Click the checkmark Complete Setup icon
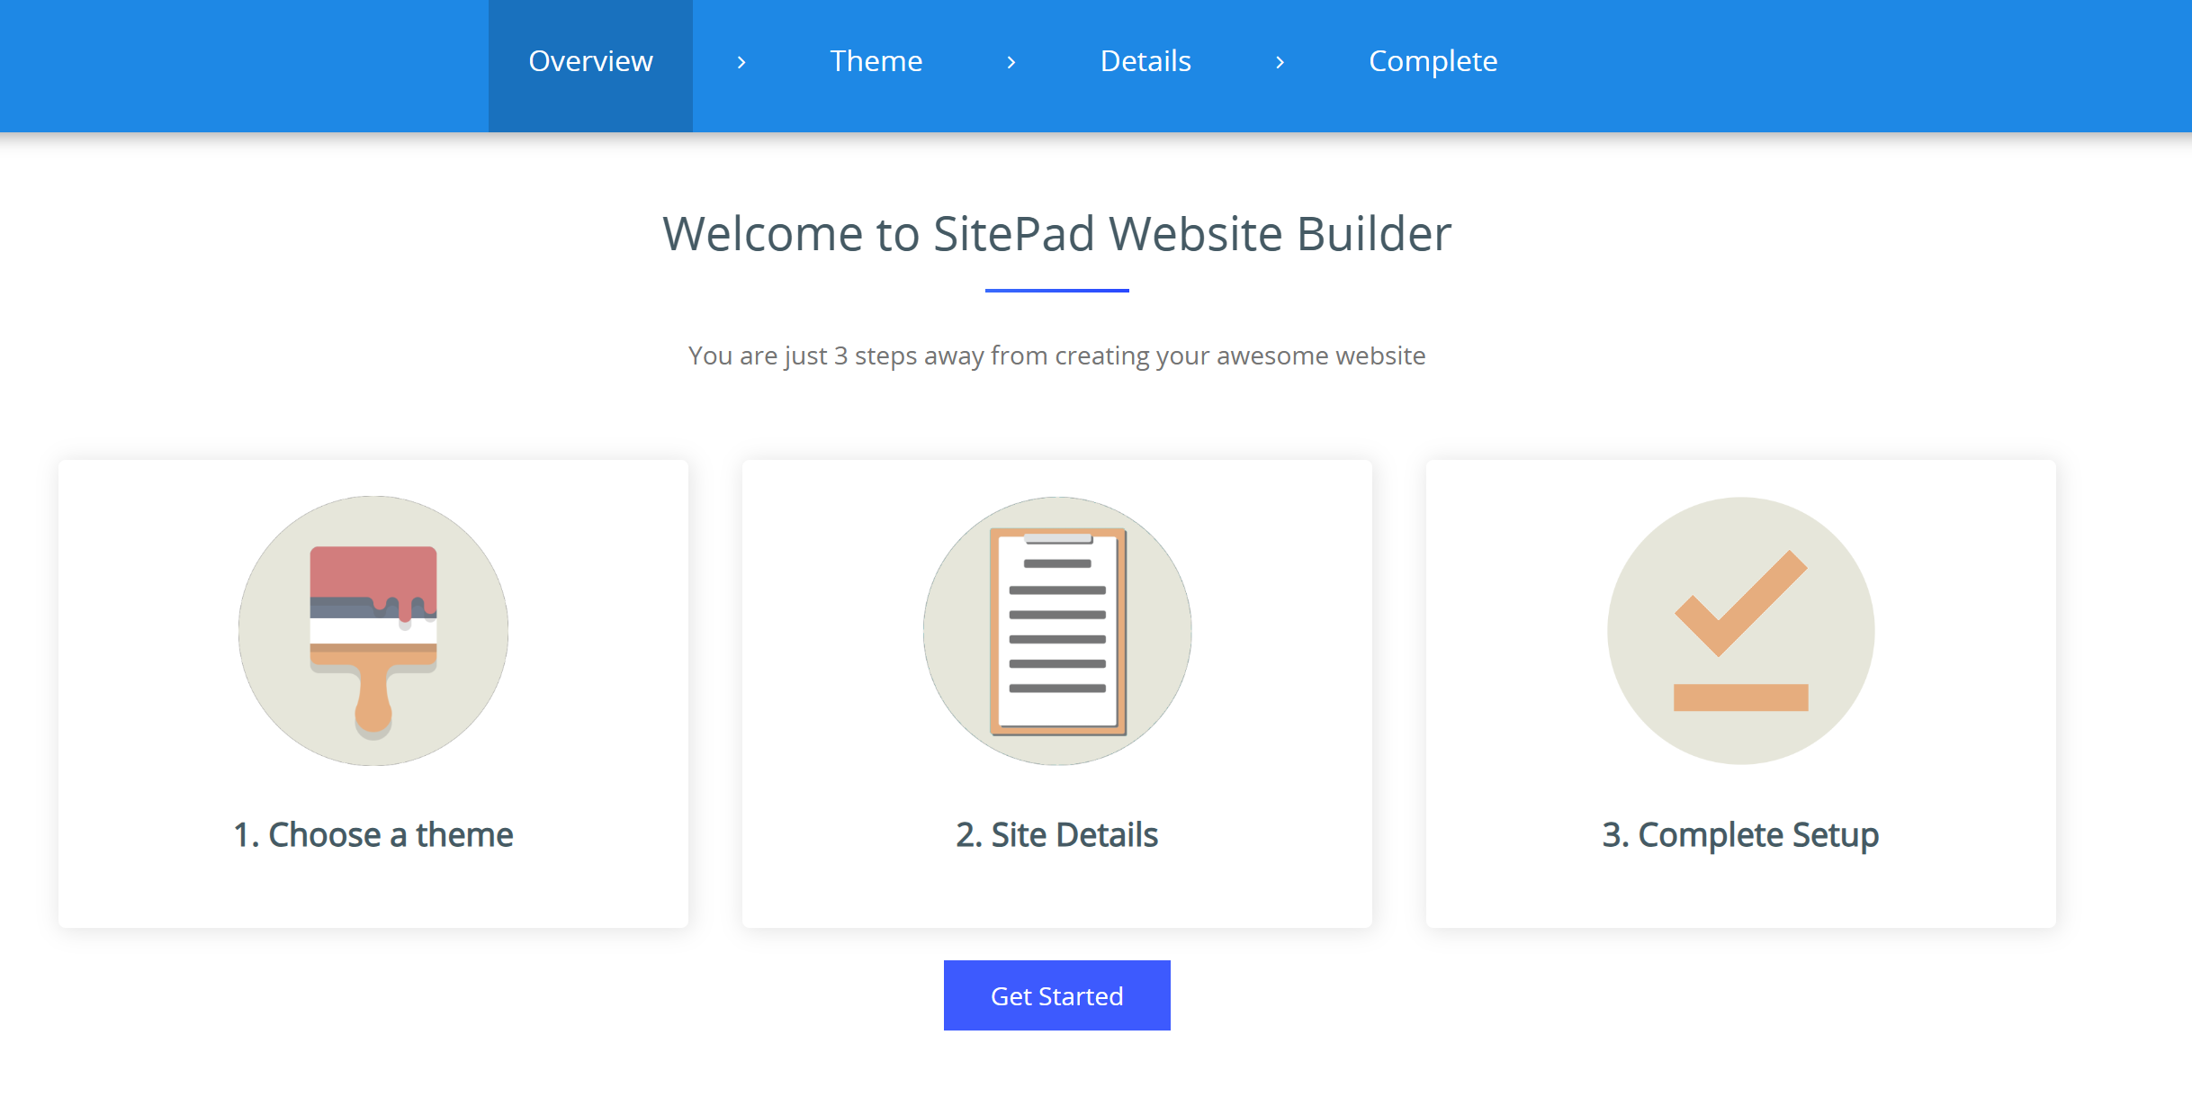This screenshot has width=2192, height=1107. pyautogui.click(x=1741, y=631)
